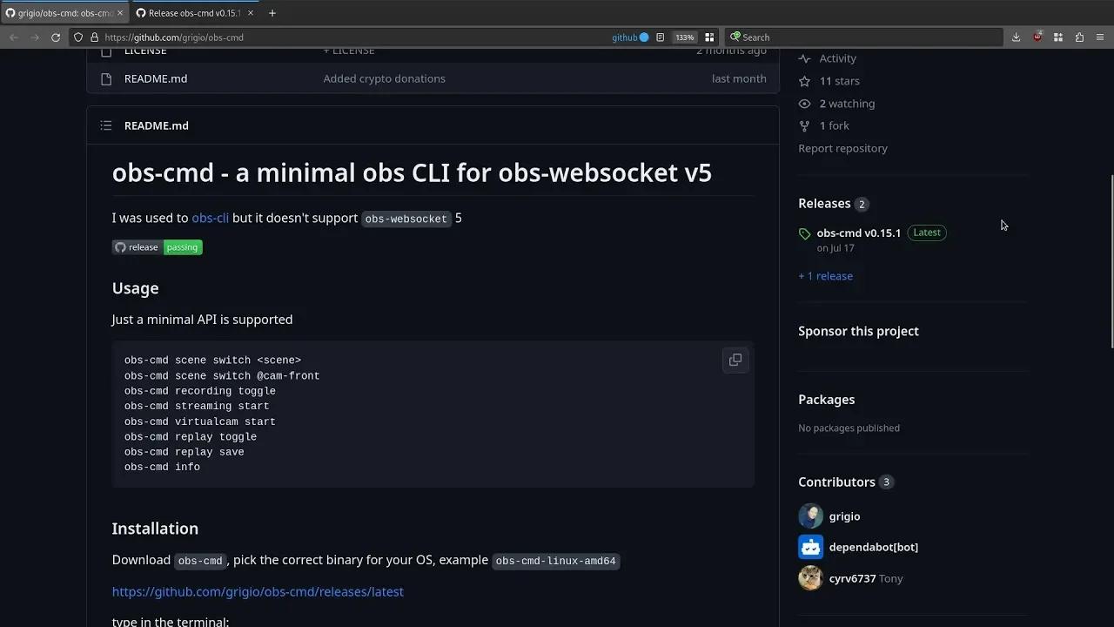Star the obs-cmd repository
The width and height of the screenshot is (1114, 627).
pos(805,80)
